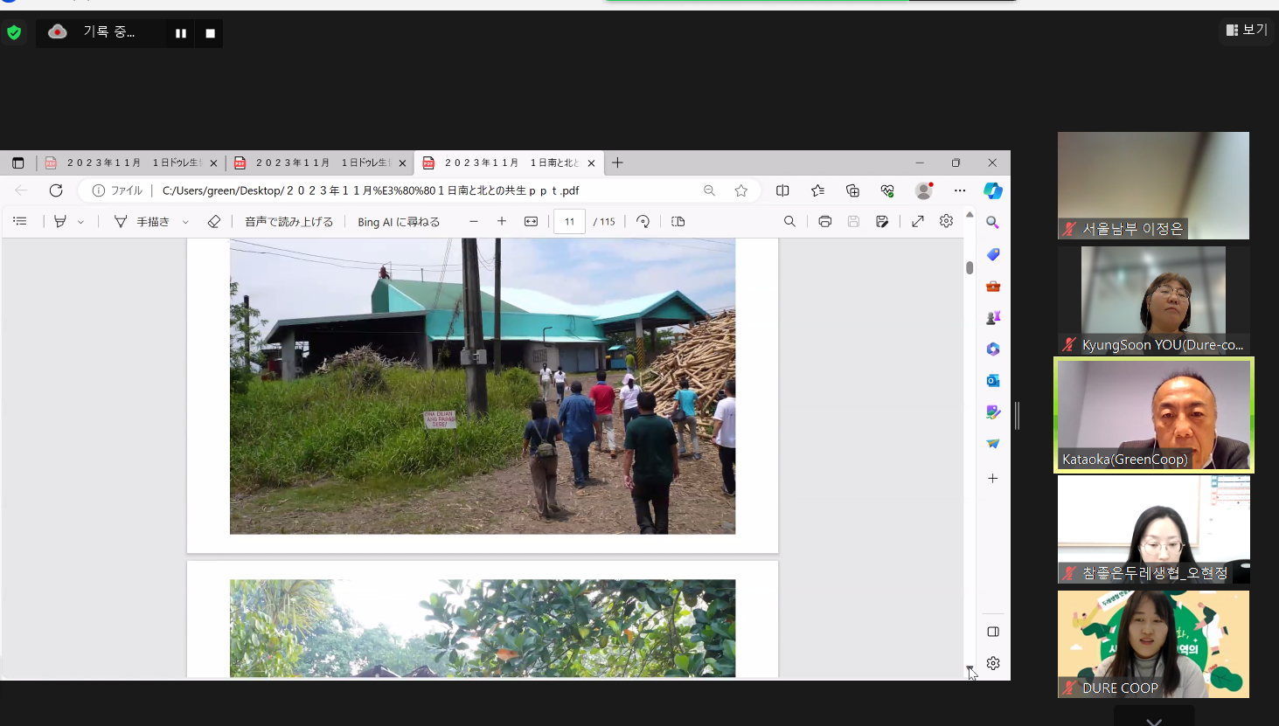1279x726 pixels.
Task: Toggle the table of contents panel
Action: coord(20,222)
